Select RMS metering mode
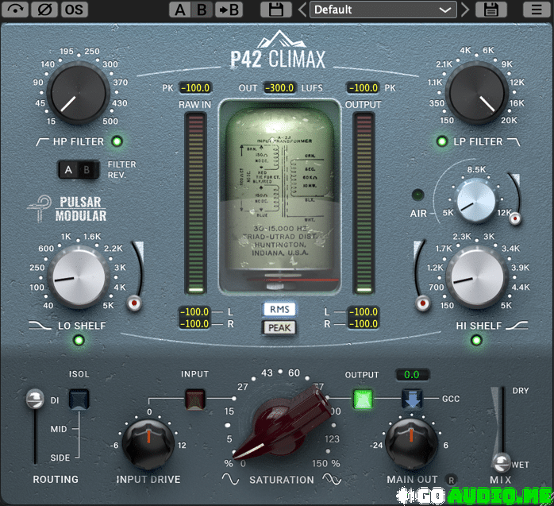Viewport: 554px width, 506px height. pyautogui.click(x=279, y=310)
